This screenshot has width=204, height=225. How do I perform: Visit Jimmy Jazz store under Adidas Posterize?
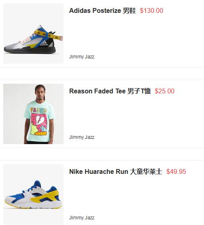pos(82,57)
